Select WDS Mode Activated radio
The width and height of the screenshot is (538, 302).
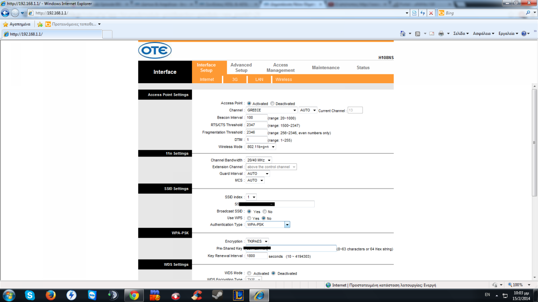[249, 273]
